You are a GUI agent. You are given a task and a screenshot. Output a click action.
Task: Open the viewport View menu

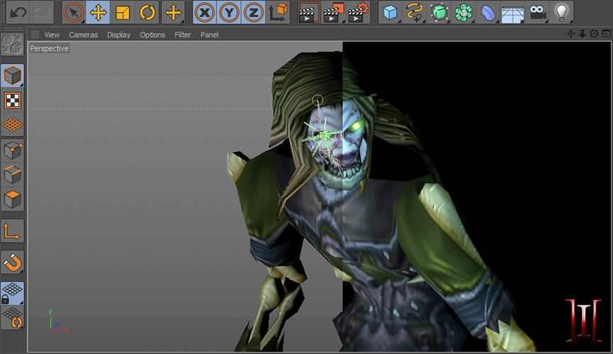52,35
